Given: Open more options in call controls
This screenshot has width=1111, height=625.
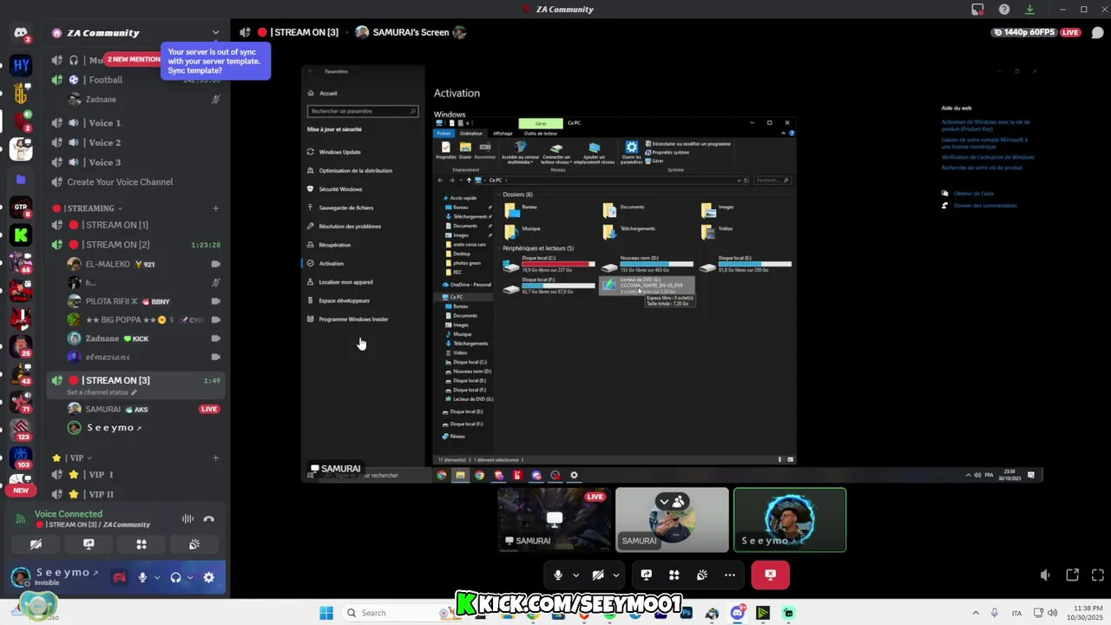Looking at the screenshot, I should (x=729, y=575).
